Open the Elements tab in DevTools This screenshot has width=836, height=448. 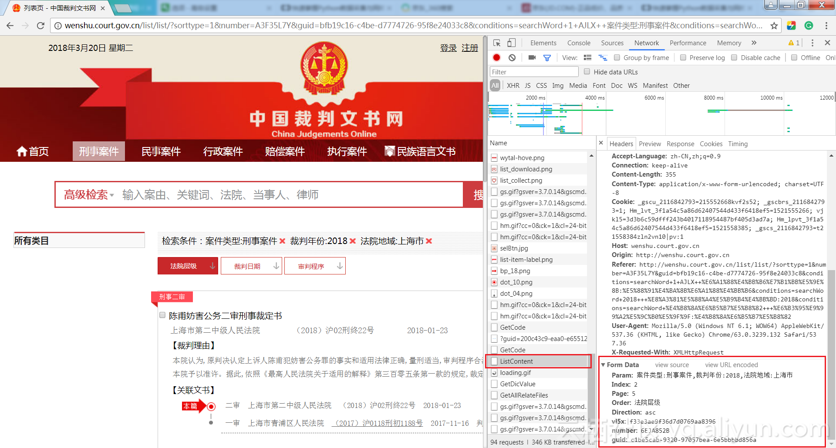click(543, 43)
